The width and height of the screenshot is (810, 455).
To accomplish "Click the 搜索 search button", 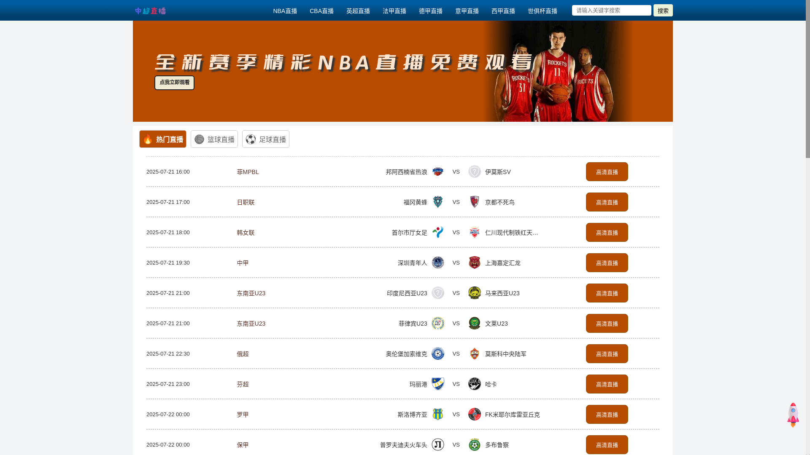I will pyautogui.click(x=663, y=11).
